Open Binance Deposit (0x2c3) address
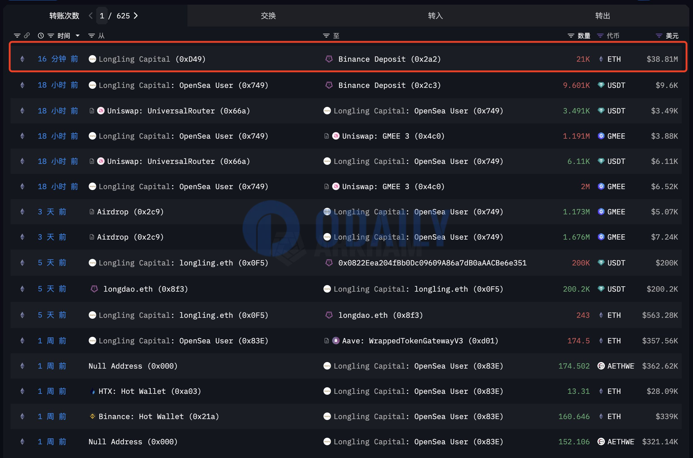 (x=389, y=85)
